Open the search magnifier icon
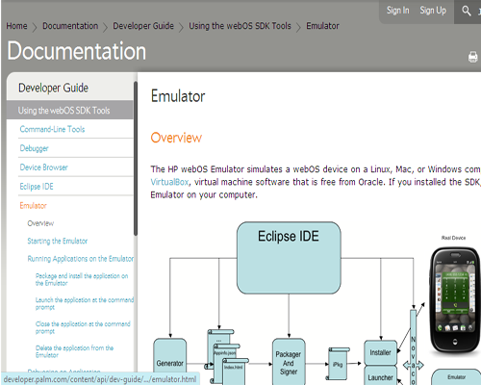Image resolution: width=481 pixels, height=385 pixels. (x=467, y=11)
